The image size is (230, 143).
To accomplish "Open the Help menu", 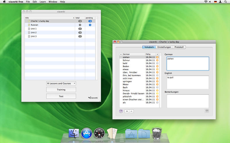I will 62,2.
